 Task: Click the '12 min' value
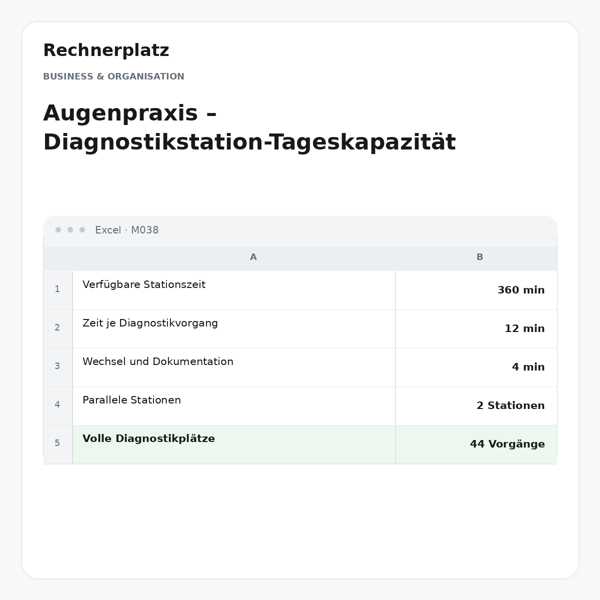click(x=476, y=329)
